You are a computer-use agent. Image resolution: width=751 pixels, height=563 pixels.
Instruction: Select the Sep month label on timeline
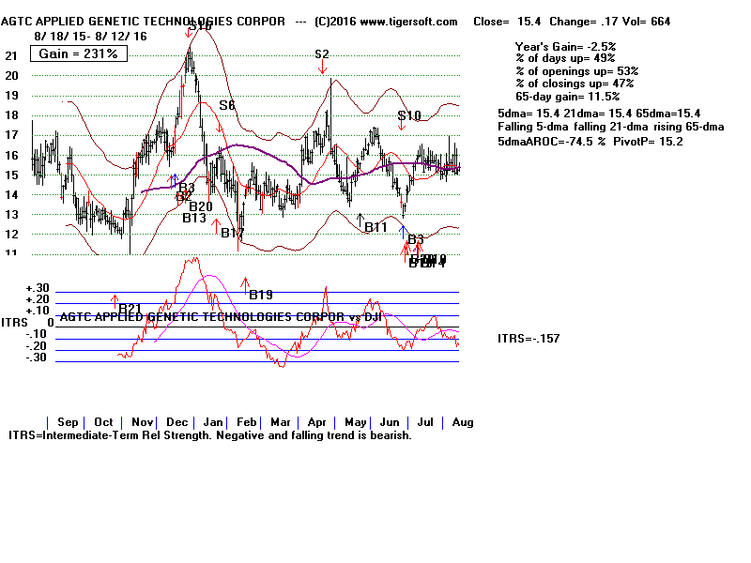pos(68,422)
